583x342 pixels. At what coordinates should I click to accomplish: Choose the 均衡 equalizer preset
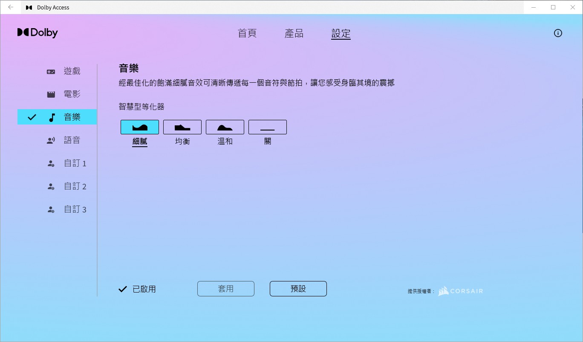(182, 127)
